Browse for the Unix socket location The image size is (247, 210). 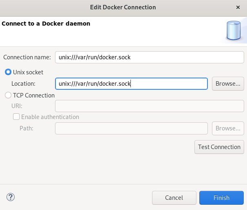pos(228,84)
